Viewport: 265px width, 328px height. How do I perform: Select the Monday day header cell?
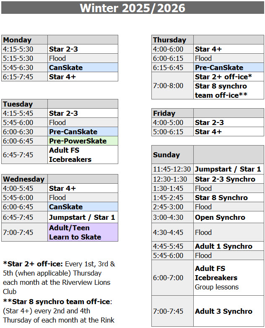click(x=24, y=40)
